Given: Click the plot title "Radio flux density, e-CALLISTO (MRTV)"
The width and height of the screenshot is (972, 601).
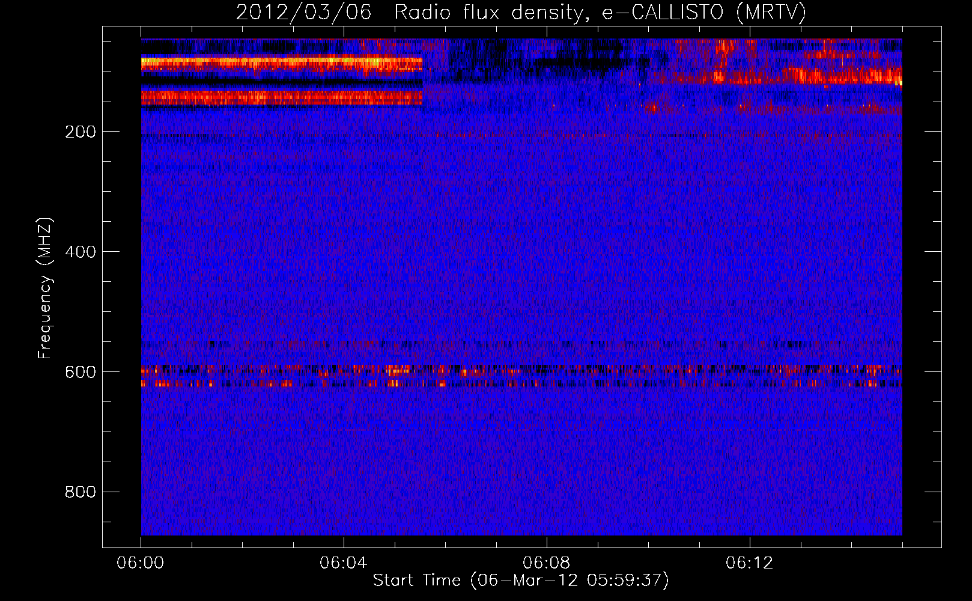Looking at the screenshot, I should tap(600, 13).
